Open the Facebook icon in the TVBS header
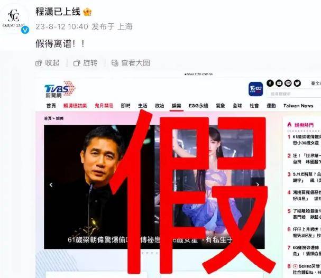This screenshot has width=321, height=278. pyautogui.click(x=270, y=83)
